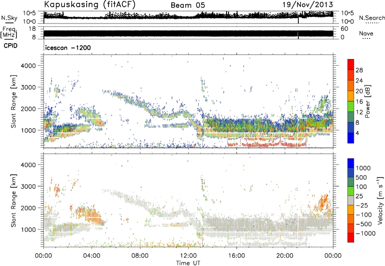Click the '12:00' time axis tick label
This screenshot has height=266, width=385.
tap(188, 256)
